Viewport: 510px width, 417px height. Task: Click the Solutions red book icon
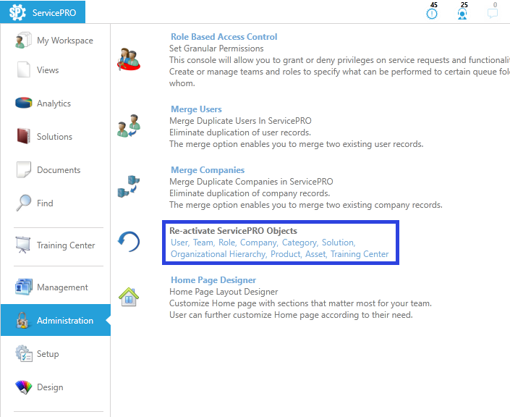click(23, 136)
